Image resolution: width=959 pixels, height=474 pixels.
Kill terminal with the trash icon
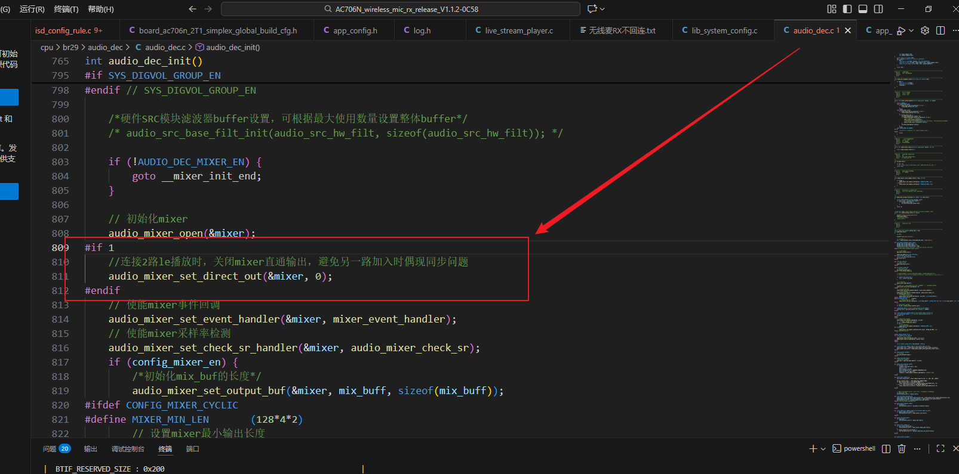[902, 448]
